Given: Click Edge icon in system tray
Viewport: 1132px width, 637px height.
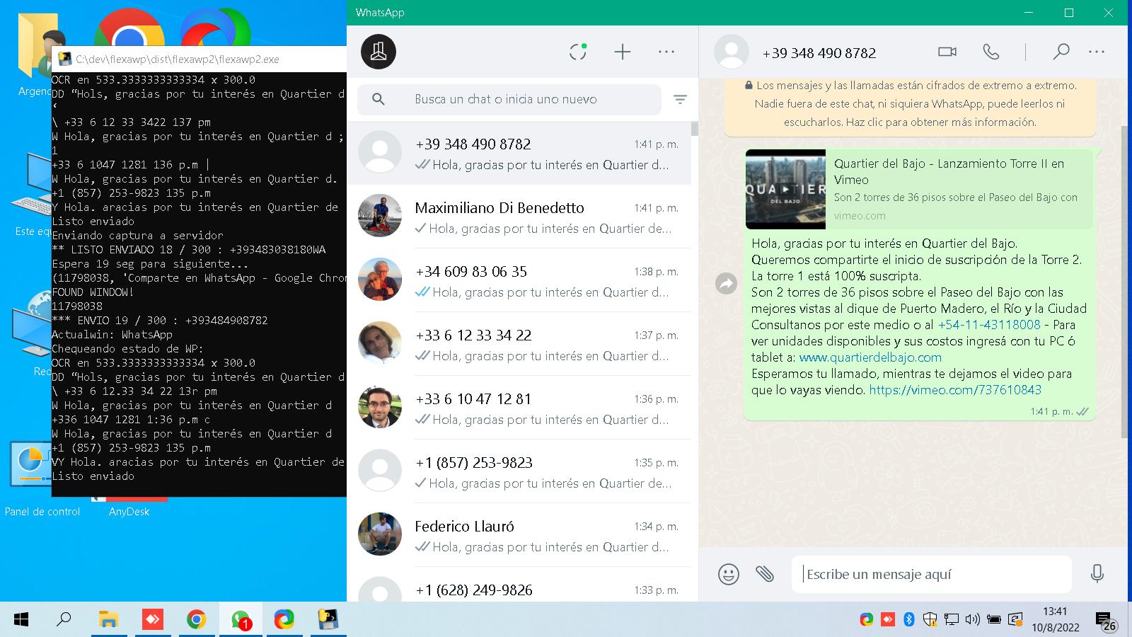Looking at the screenshot, I should (x=867, y=620).
